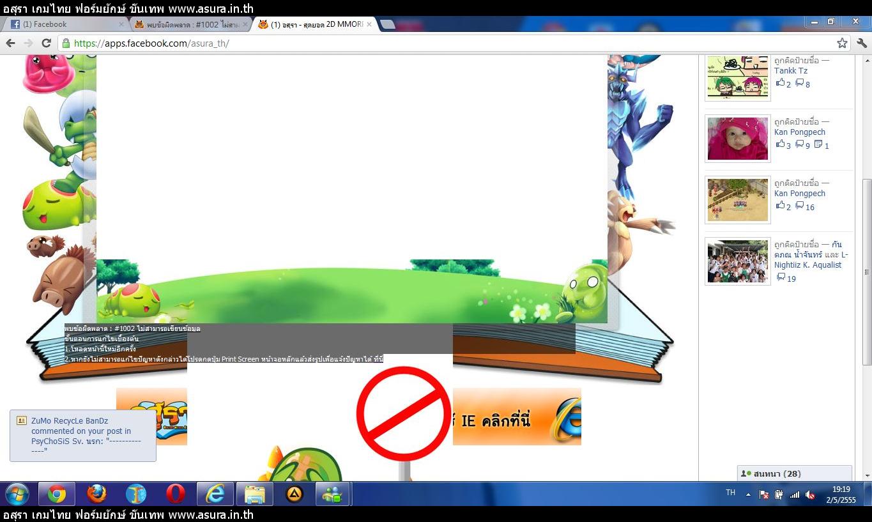
Task: Click the Asura logo banner left of the stop sign
Action: click(151, 417)
